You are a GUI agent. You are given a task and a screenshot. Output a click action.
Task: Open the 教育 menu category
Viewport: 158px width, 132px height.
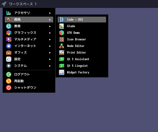[x=29, y=26]
